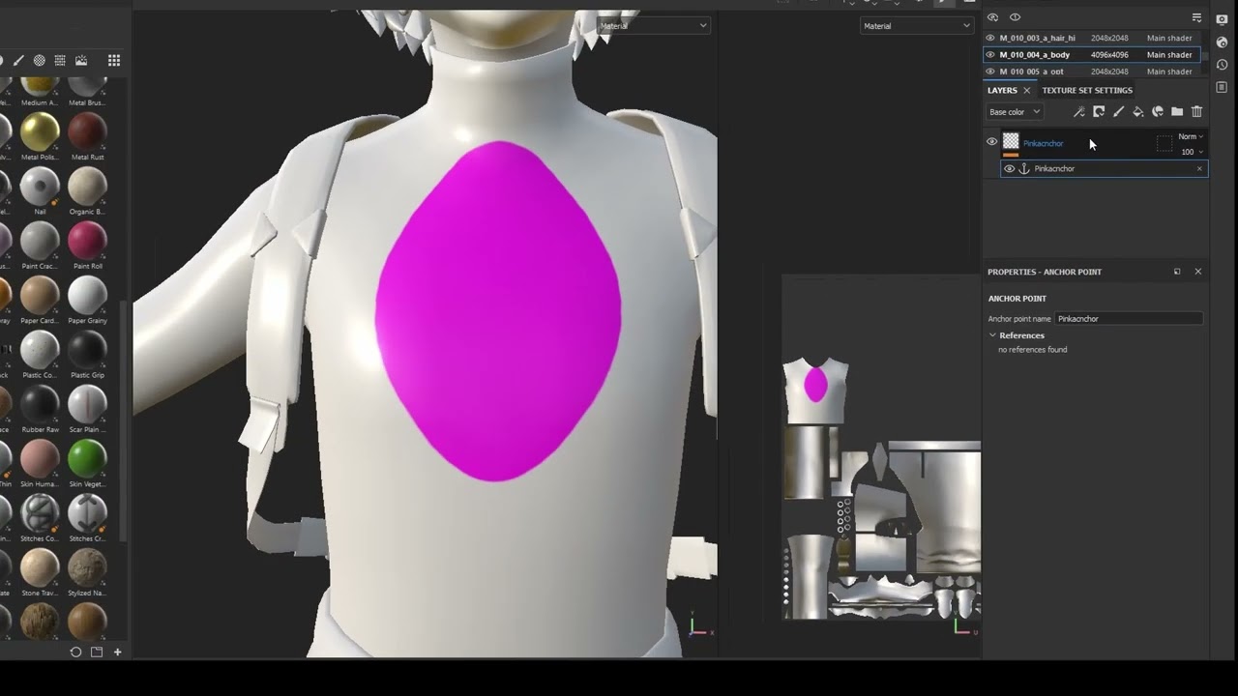Screen dimensions: 1238x696
Task: Close the Properties Anchor Point panel
Action: click(x=1197, y=272)
